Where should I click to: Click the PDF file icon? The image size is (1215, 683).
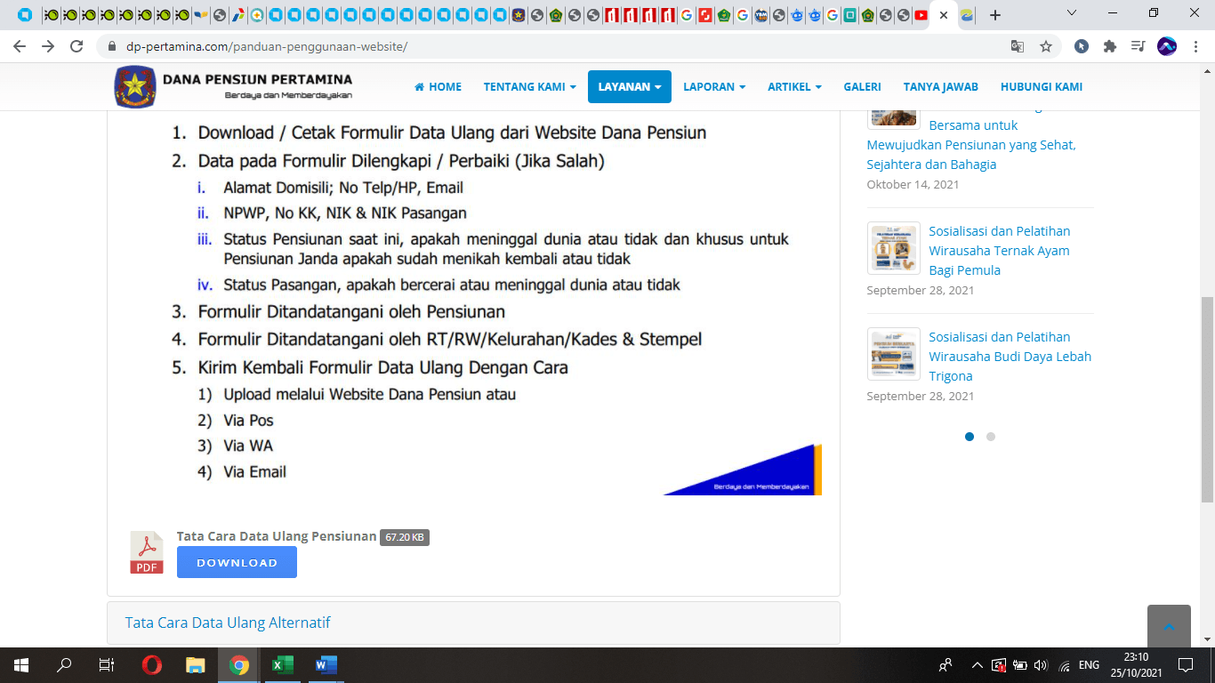click(147, 552)
